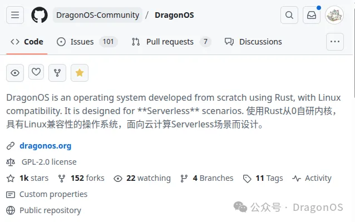Open the Pull requests tab

(171, 42)
